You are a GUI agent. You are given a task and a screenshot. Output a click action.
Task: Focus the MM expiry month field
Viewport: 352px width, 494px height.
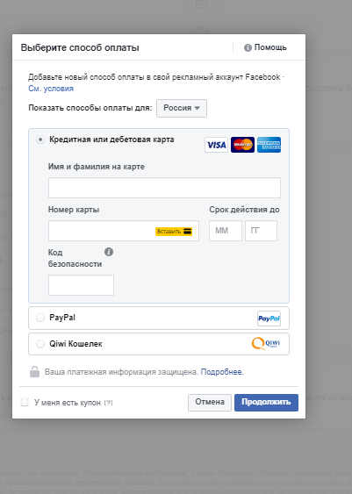pos(226,231)
